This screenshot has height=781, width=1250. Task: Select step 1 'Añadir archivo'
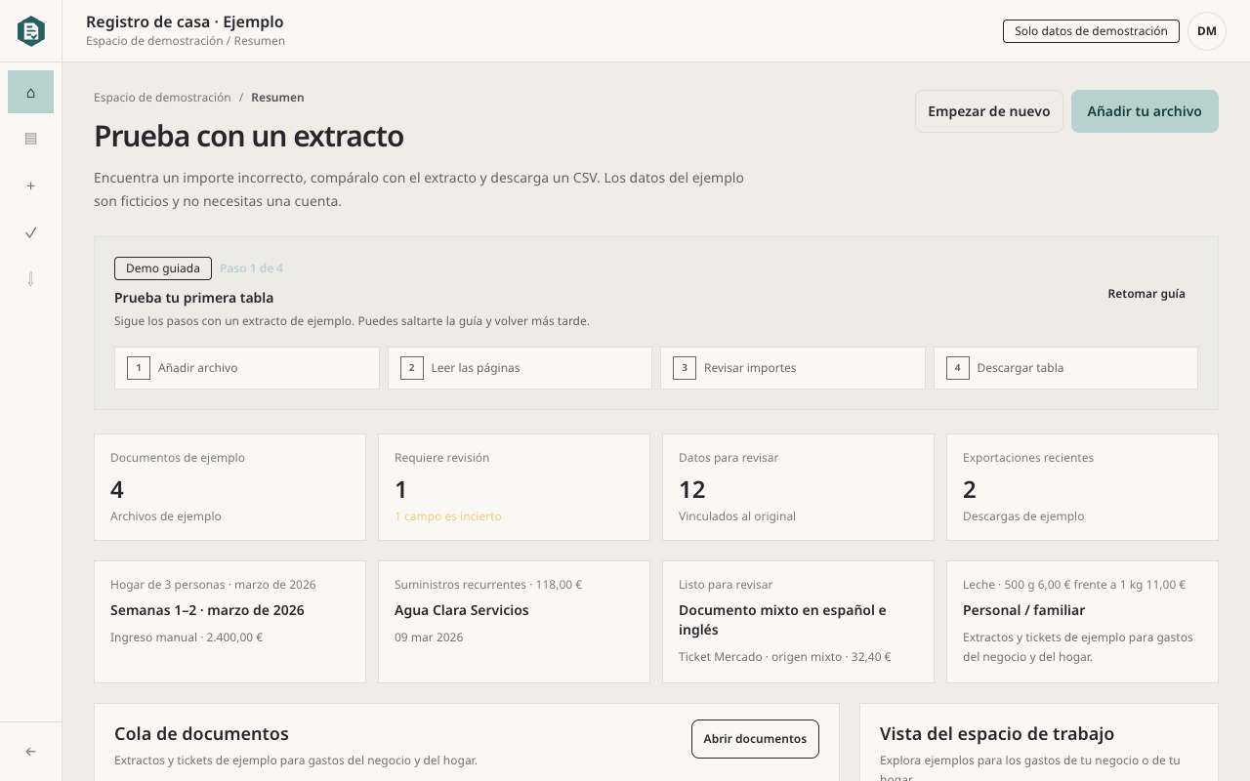pos(247,368)
